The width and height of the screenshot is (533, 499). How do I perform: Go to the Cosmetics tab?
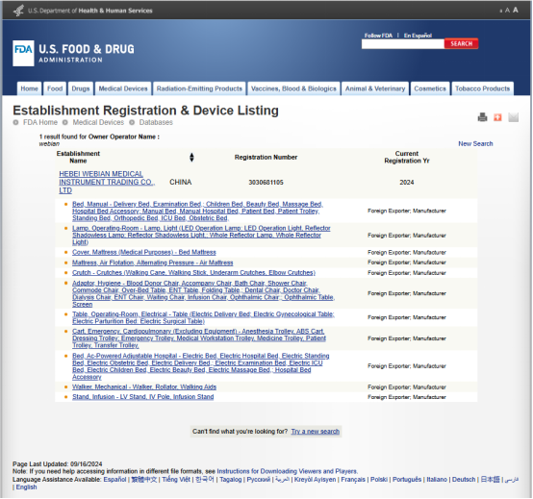(x=430, y=88)
